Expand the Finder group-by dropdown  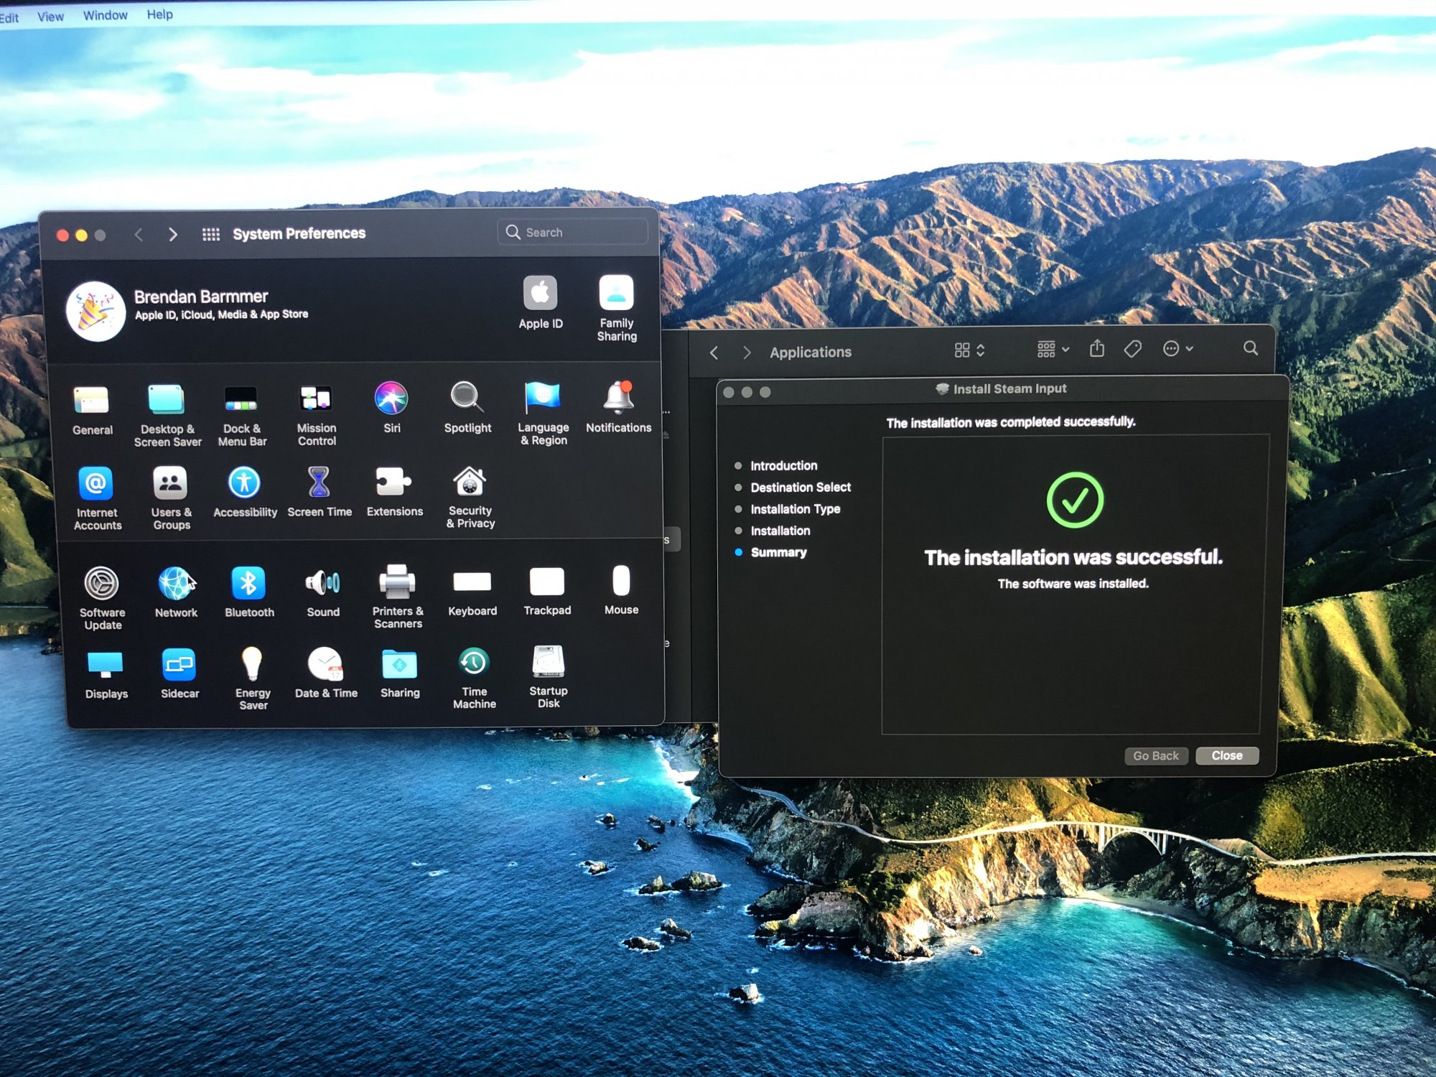pyautogui.click(x=1053, y=350)
